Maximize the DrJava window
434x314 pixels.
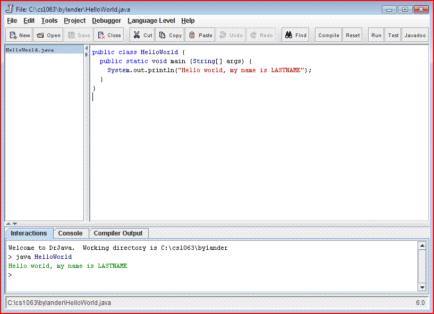coord(405,10)
